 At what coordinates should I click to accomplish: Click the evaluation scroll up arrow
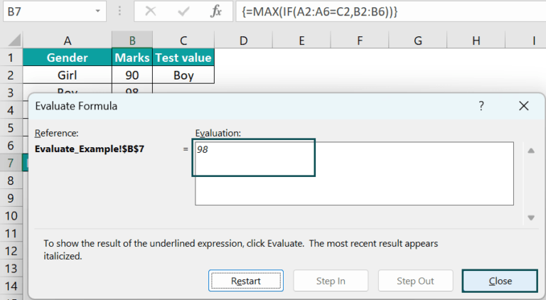531,151
